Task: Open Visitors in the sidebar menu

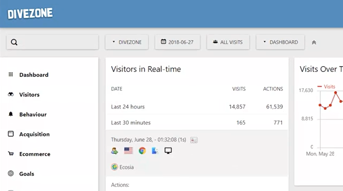Action: pyautogui.click(x=29, y=94)
